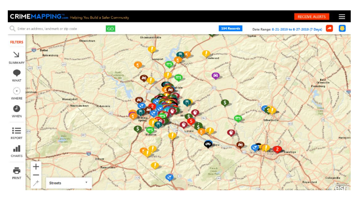Image resolution: width=358 pixels, height=198 pixels.
Task: Show the Charts view
Action: tap(17, 149)
